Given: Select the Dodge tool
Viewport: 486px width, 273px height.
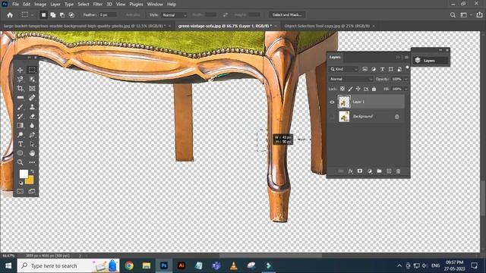Looking at the screenshot, I should (21, 135).
